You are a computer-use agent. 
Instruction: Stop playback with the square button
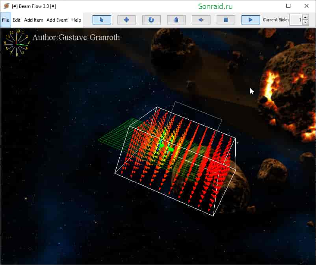[226, 20]
